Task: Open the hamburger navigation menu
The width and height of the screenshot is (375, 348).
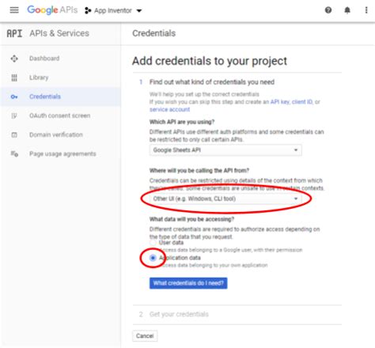Action: tap(14, 10)
